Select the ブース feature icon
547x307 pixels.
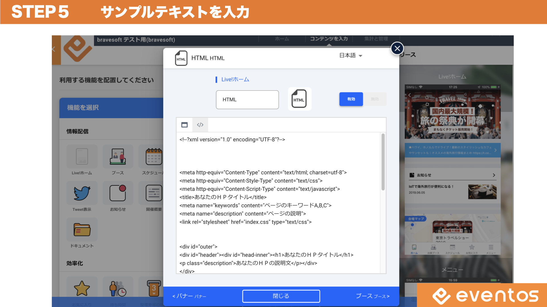[118, 156]
